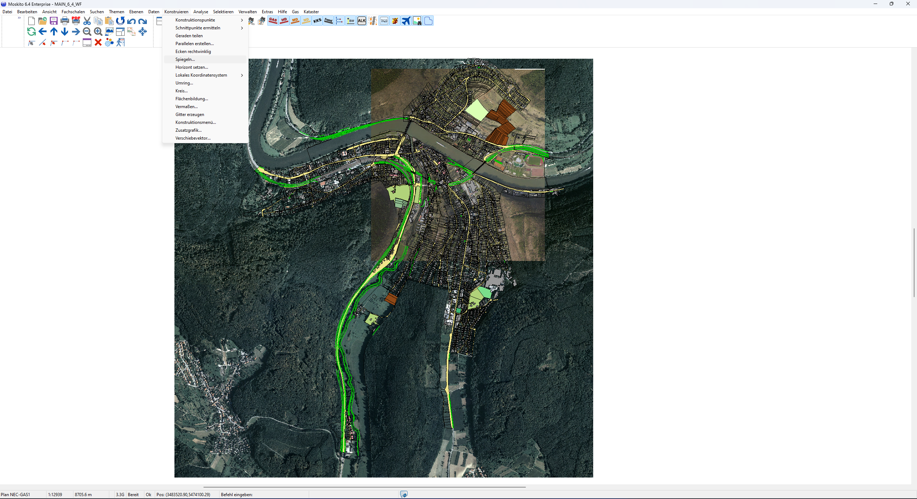The image size is (917, 499).
Task: Click the PDF export icon
Action: pos(76,21)
